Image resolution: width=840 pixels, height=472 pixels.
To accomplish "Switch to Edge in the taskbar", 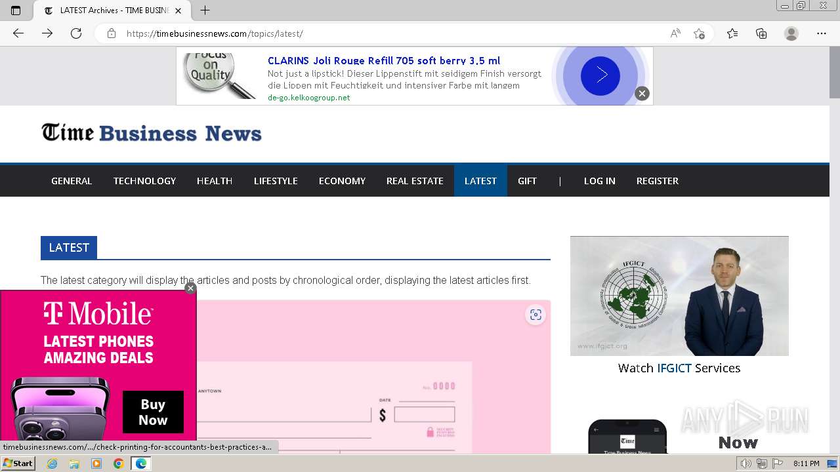I will (x=140, y=463).
